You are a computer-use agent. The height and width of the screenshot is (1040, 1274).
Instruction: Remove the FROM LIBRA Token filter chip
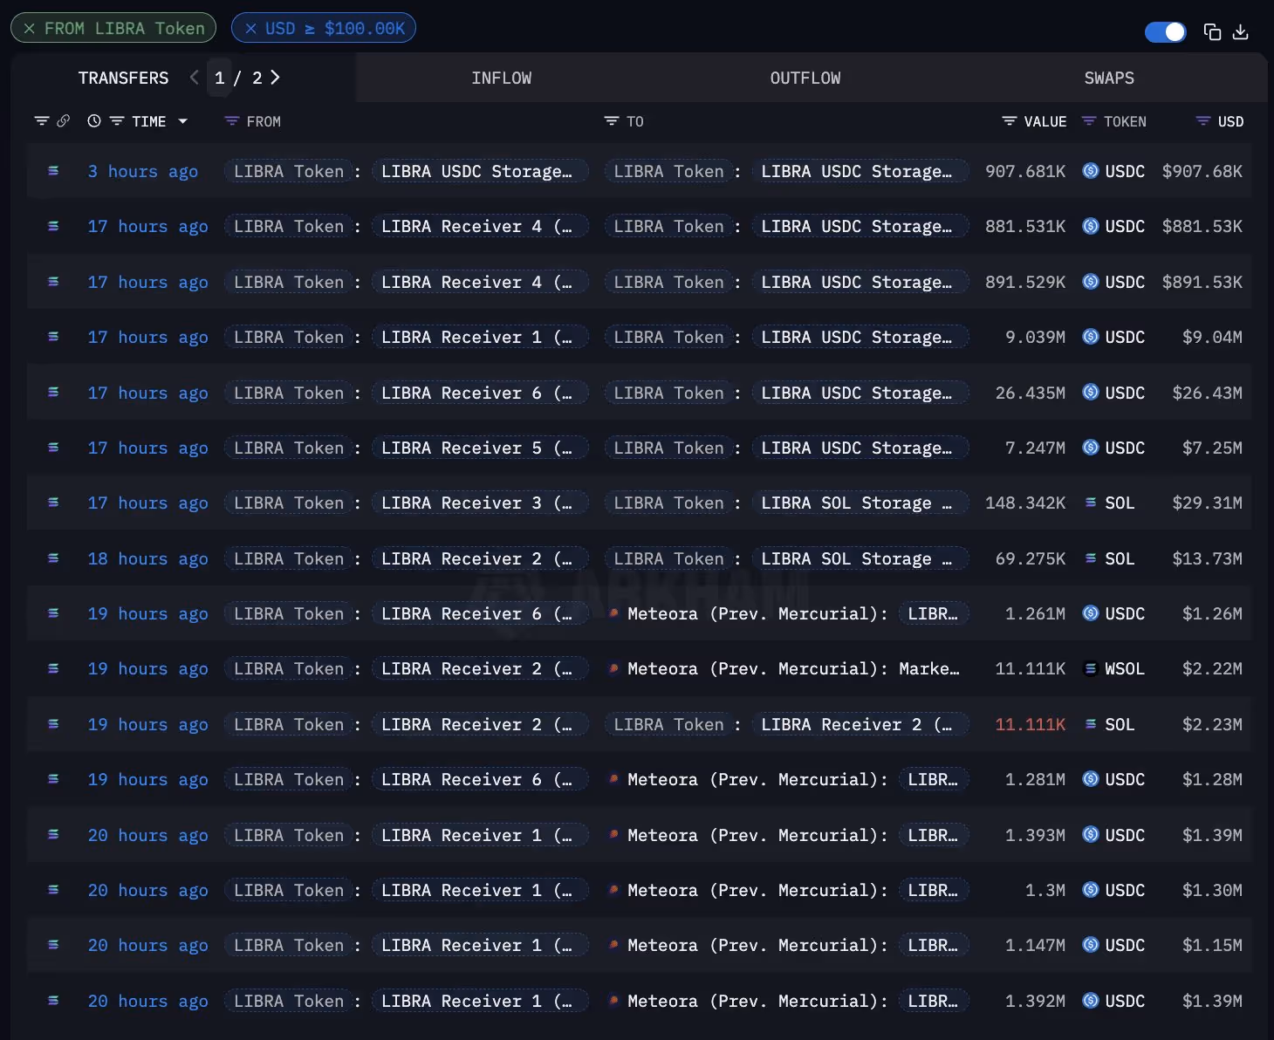click(28, 27)
